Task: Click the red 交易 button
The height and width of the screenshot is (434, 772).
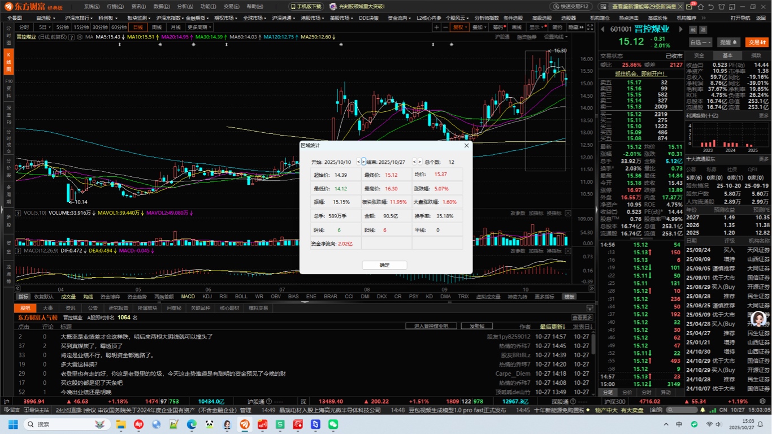Action: tap(756, 42)
